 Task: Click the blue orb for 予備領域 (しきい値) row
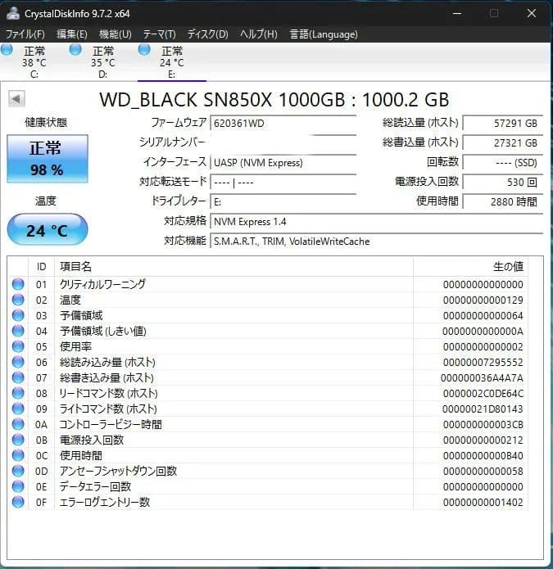point(18,331)
